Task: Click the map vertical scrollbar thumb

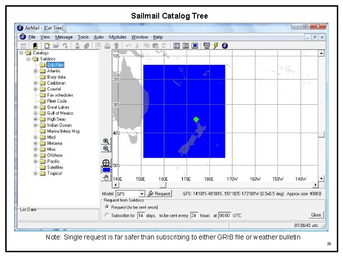Action: click(x=321, y=134)
